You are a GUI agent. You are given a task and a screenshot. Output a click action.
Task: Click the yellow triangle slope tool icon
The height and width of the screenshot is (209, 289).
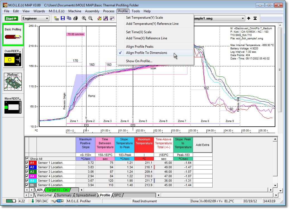99,18
